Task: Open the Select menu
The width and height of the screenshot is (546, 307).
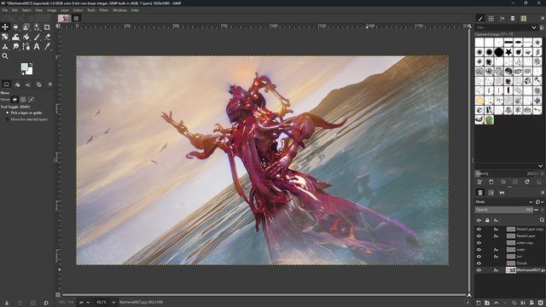Action: (x=26, y=10)
